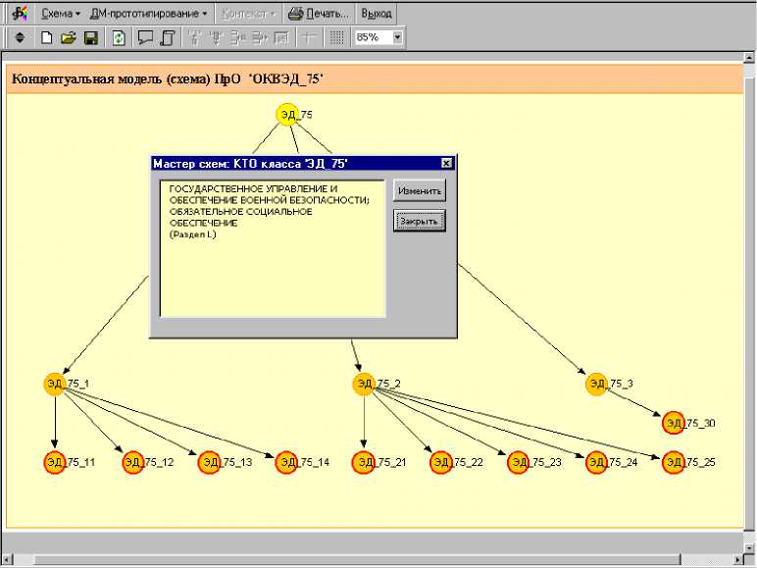Save the schema with floppy disk icon
This screenshot has height=568, width=757.
91,37
